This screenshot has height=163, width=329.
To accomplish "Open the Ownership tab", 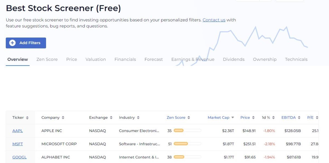I will click(x=265, y=59).
